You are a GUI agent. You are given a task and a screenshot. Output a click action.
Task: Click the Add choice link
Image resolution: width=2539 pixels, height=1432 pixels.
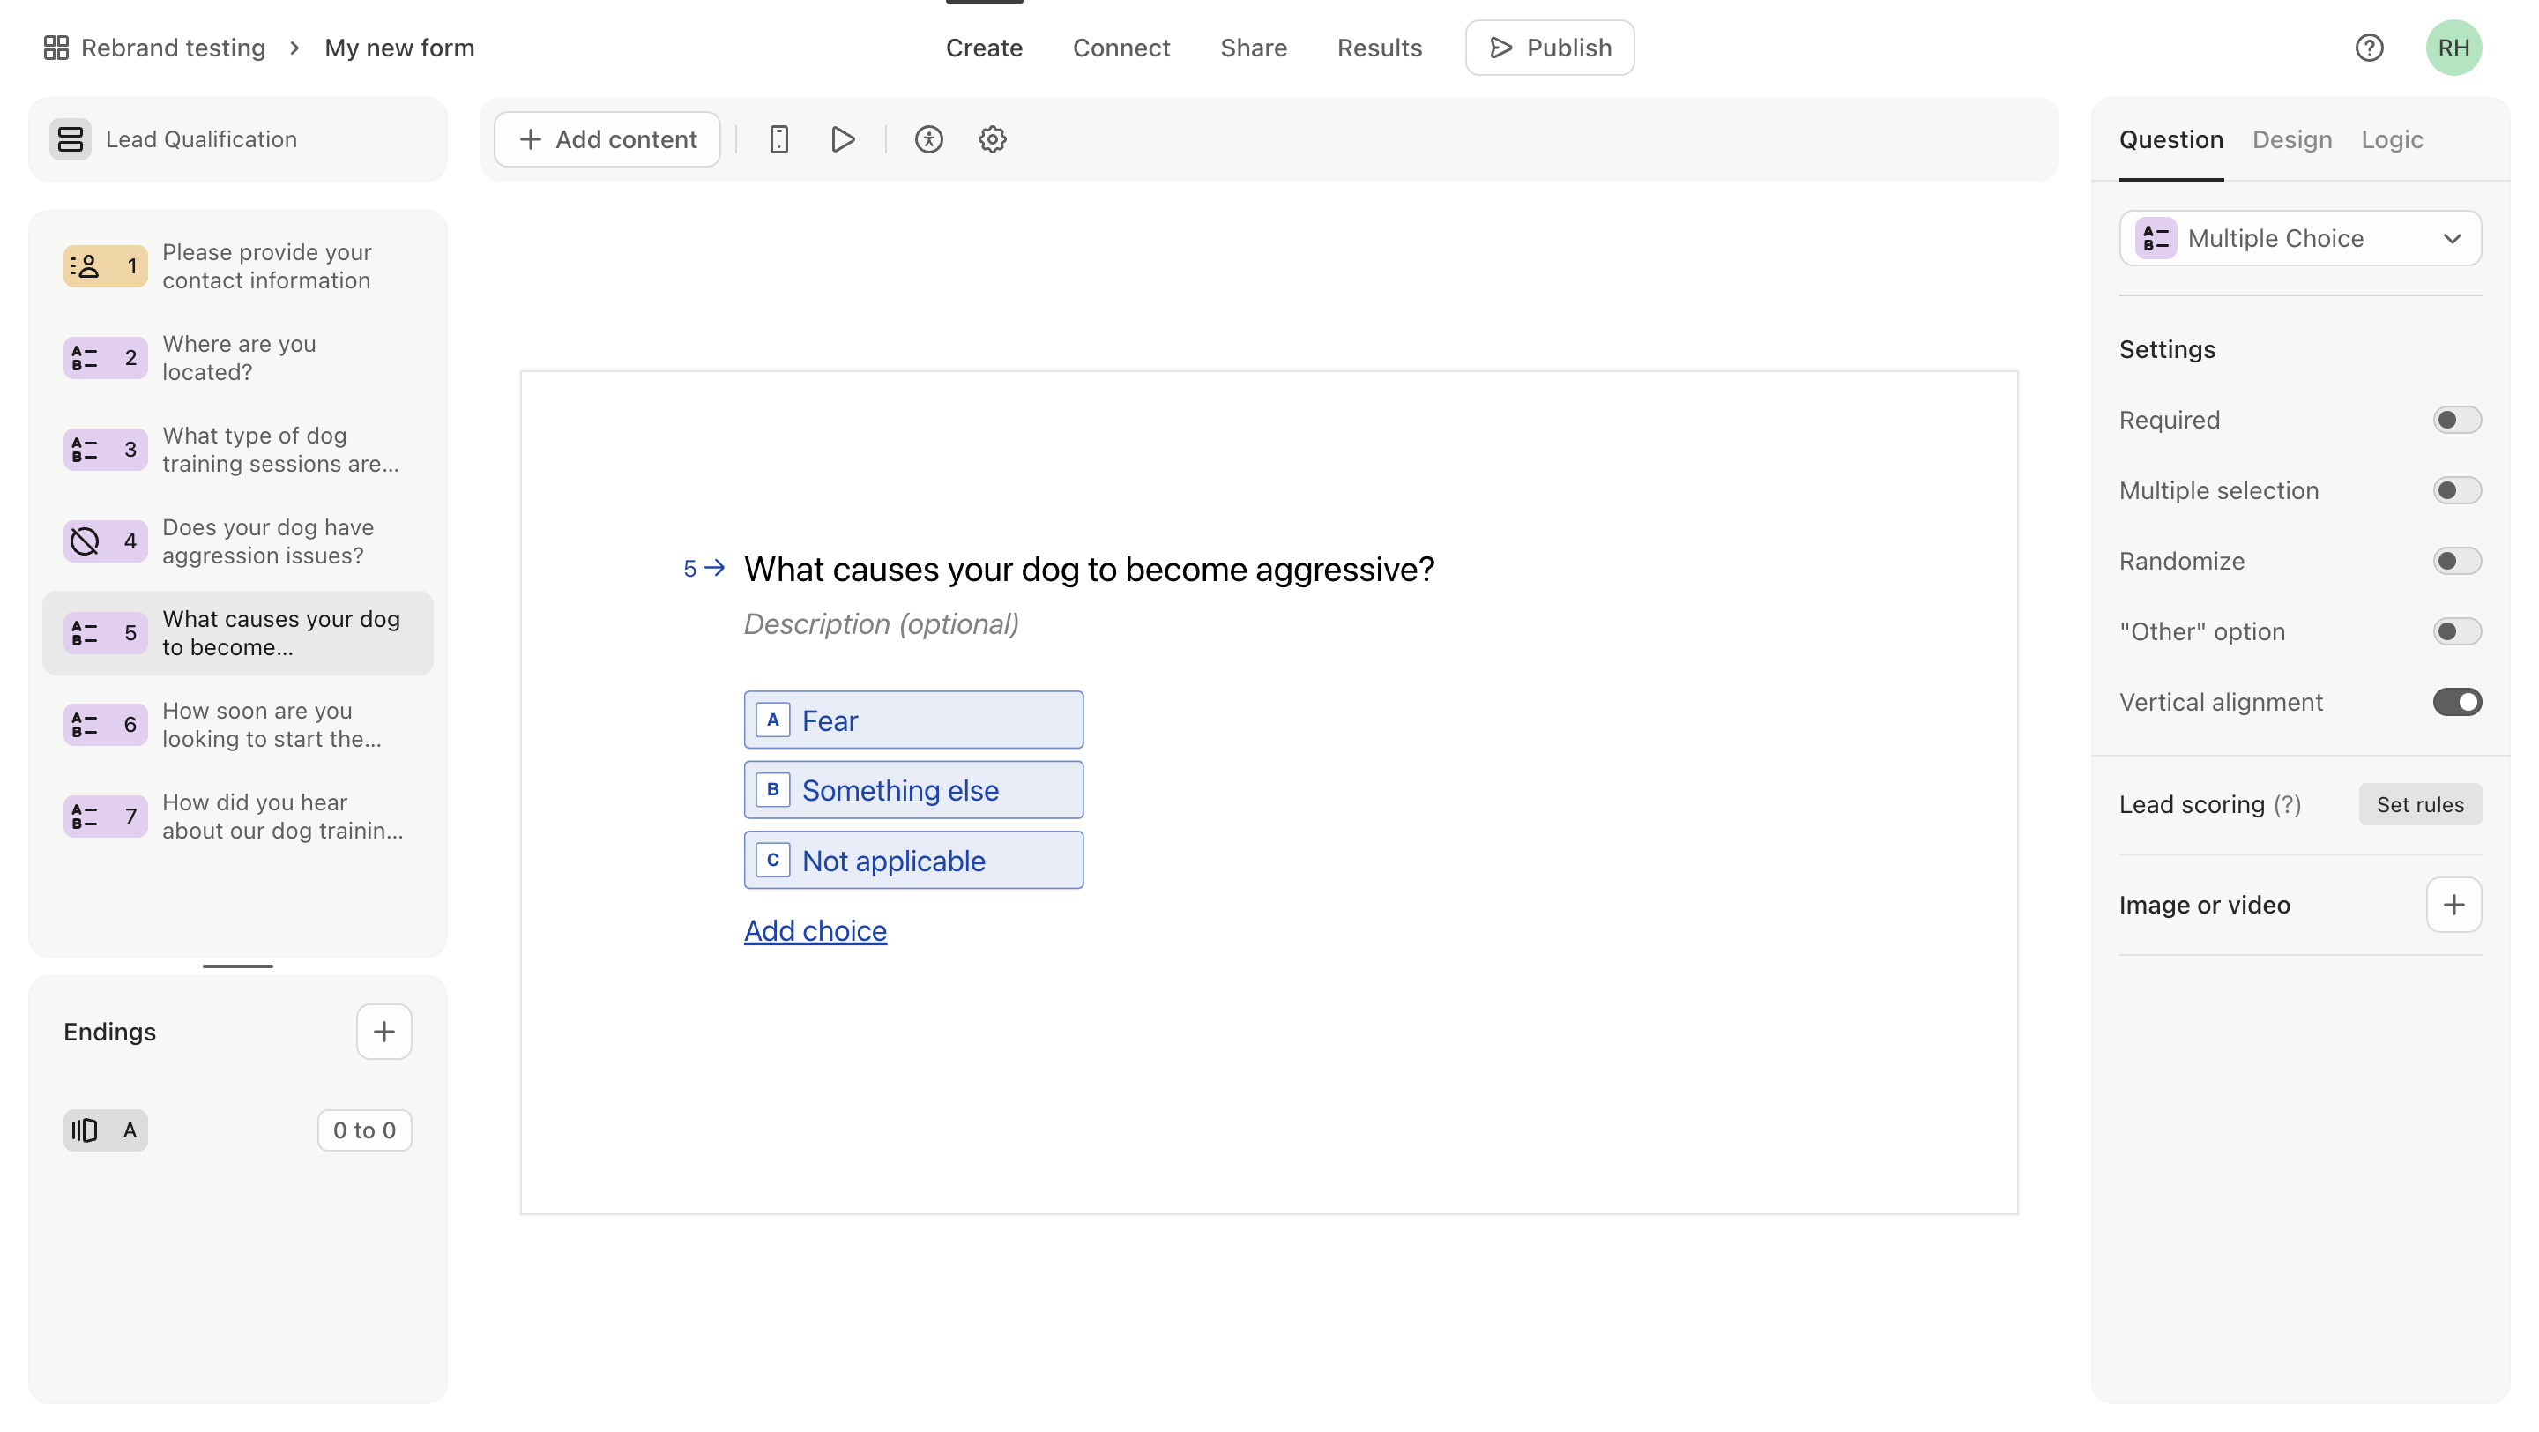pyautogui.click(x=815, y=931)
